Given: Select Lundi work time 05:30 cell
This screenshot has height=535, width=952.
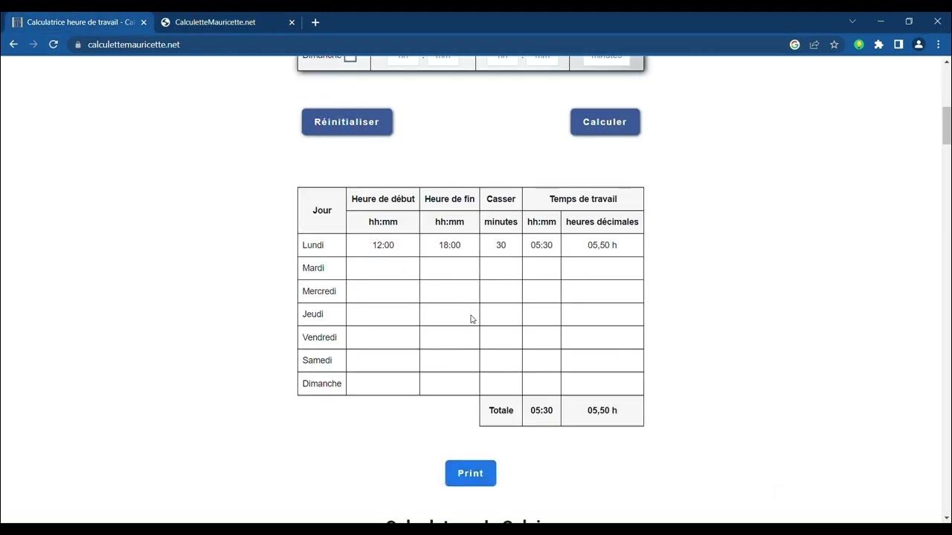Looking at the screenshot, I should coord(541,245).
